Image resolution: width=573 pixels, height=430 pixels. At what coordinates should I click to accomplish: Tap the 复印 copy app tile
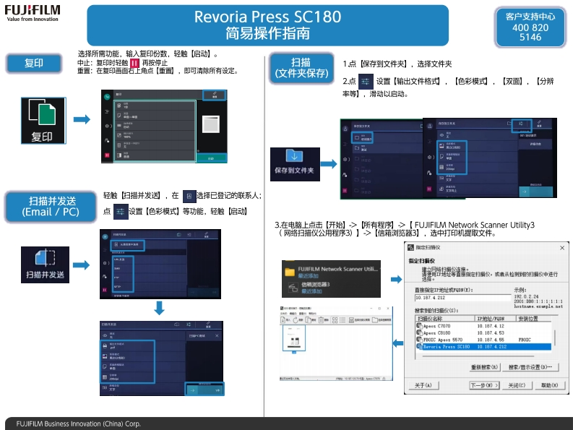coord(43,121)
